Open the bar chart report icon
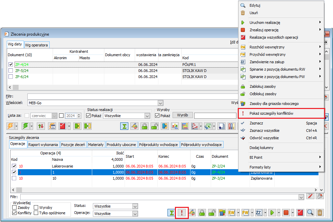 click(x=175, y=126)
